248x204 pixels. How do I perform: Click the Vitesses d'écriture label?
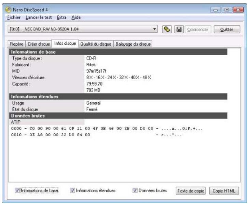click(29, 77)
